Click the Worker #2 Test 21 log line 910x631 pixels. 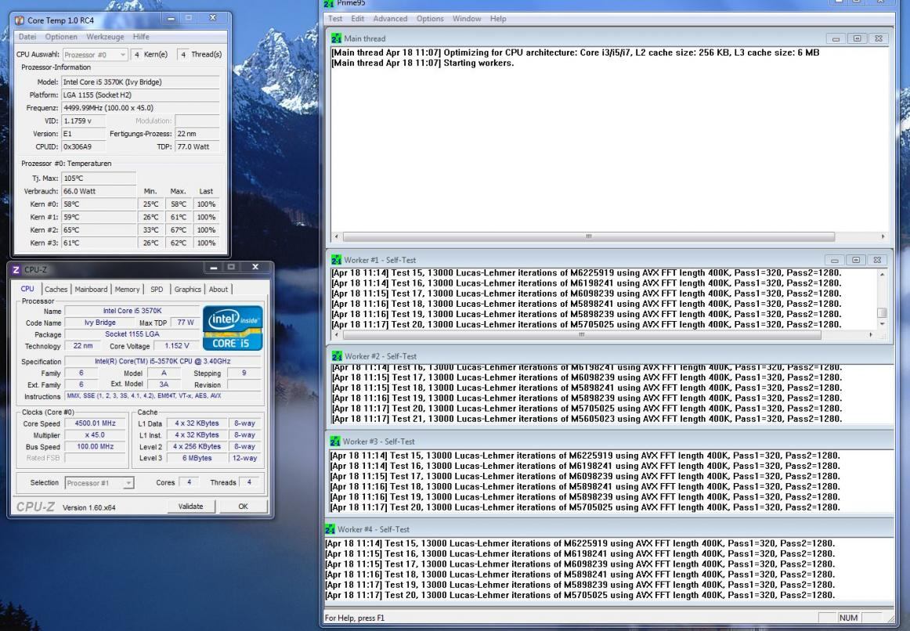[x=587, y=419]
